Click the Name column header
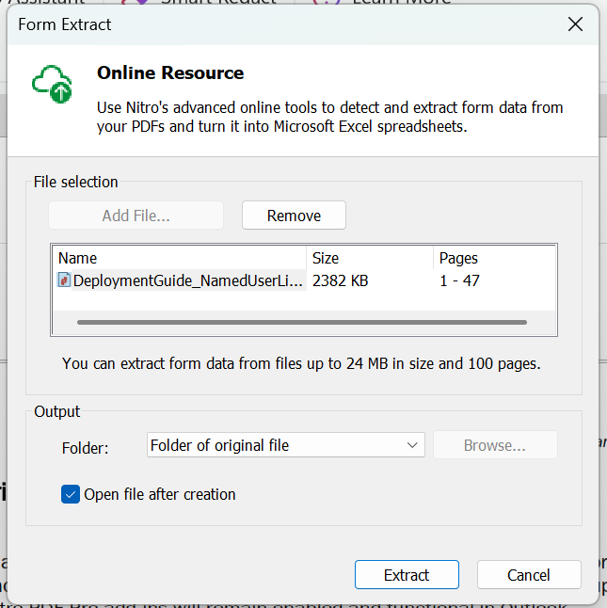Screen dimensions: 607x608 [180, 258]
